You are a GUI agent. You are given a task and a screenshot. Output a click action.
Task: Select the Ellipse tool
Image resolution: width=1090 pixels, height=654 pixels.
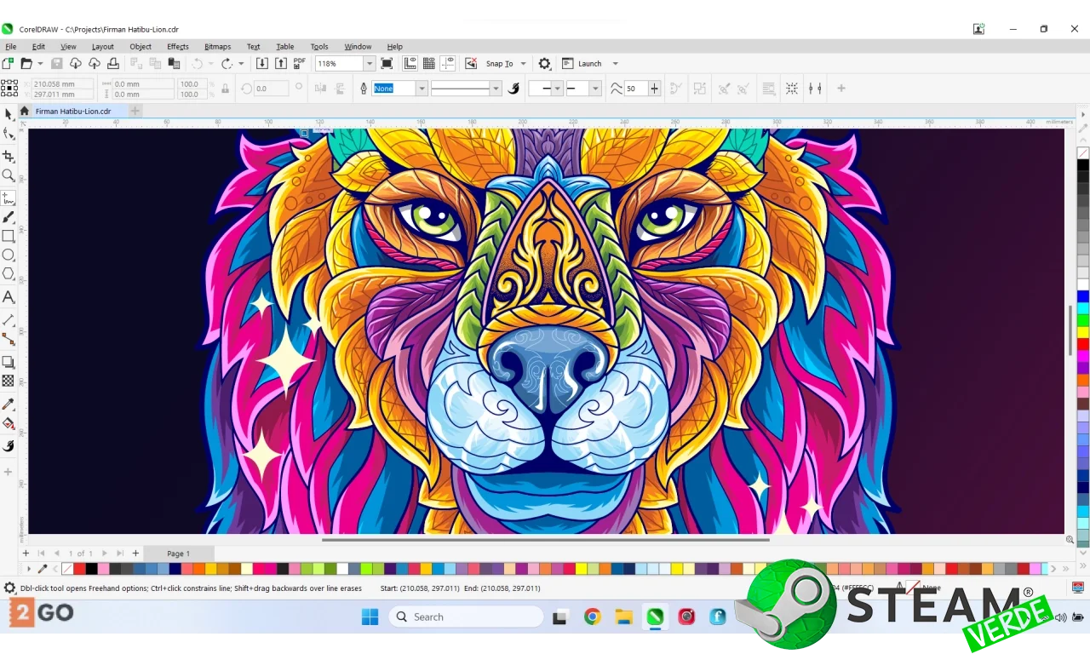[9, 255]
